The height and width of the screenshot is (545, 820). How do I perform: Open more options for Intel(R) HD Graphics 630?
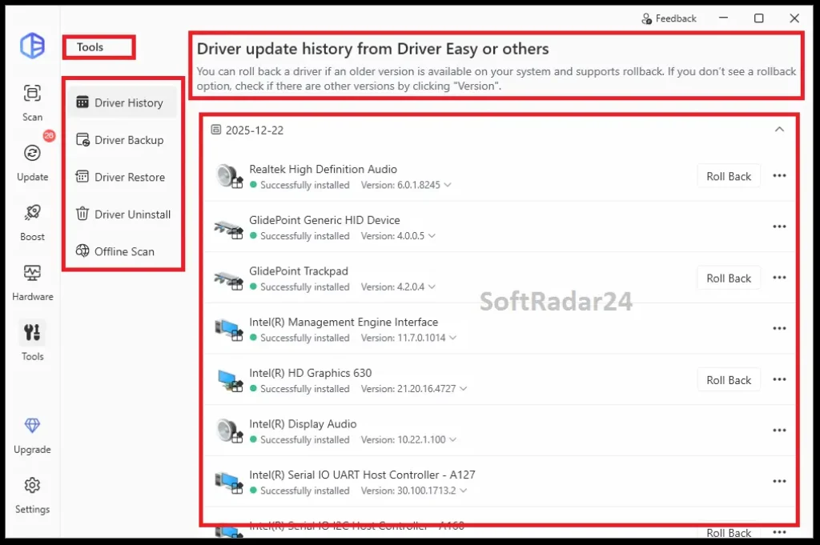779,379
